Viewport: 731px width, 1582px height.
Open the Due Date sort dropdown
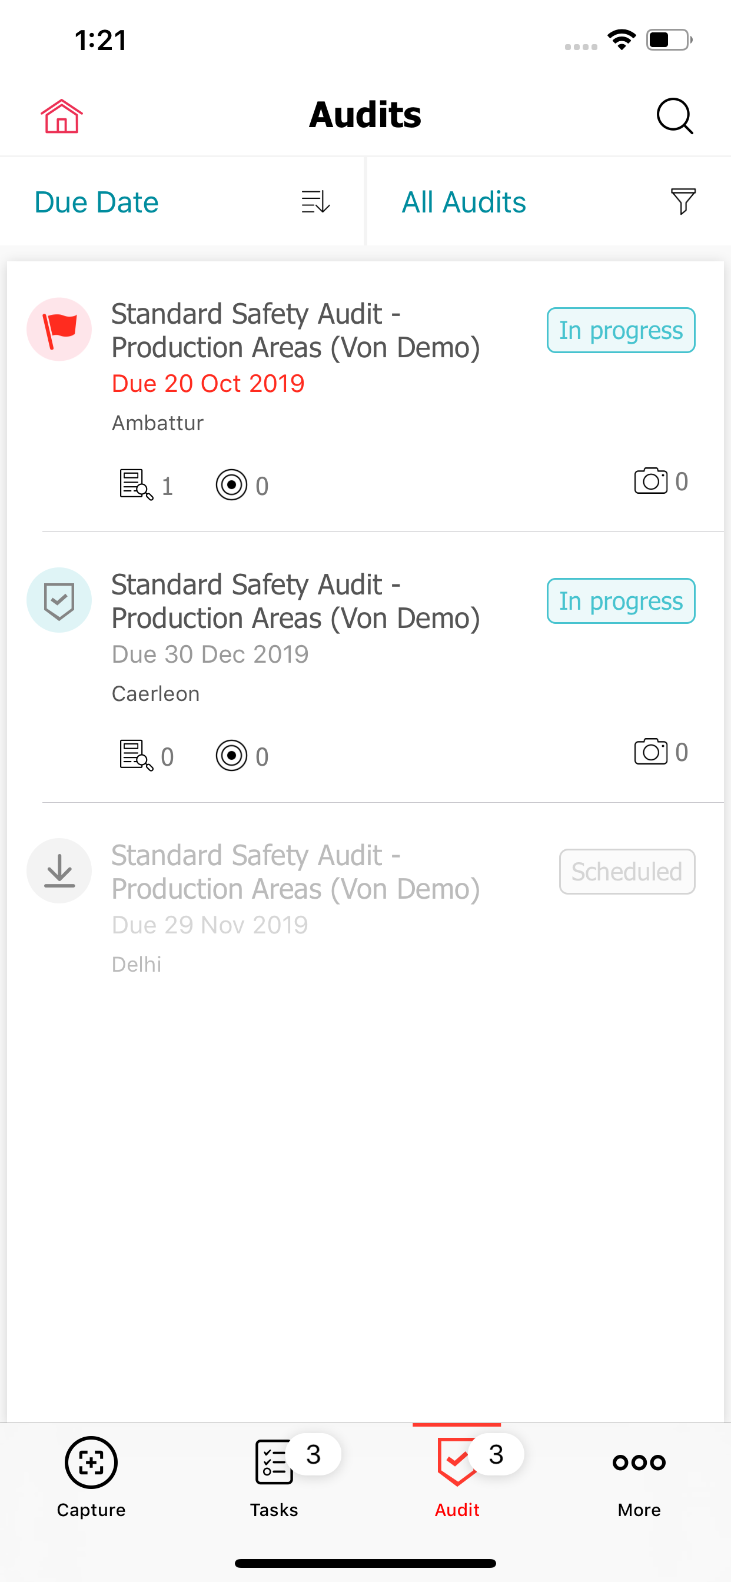point(182,201)
